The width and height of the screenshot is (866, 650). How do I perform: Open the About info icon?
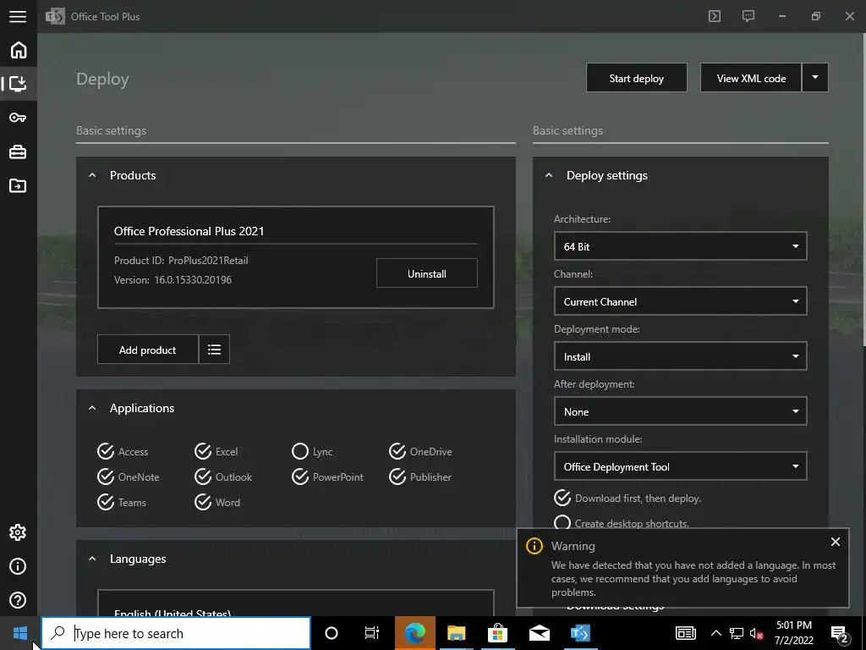18,566
